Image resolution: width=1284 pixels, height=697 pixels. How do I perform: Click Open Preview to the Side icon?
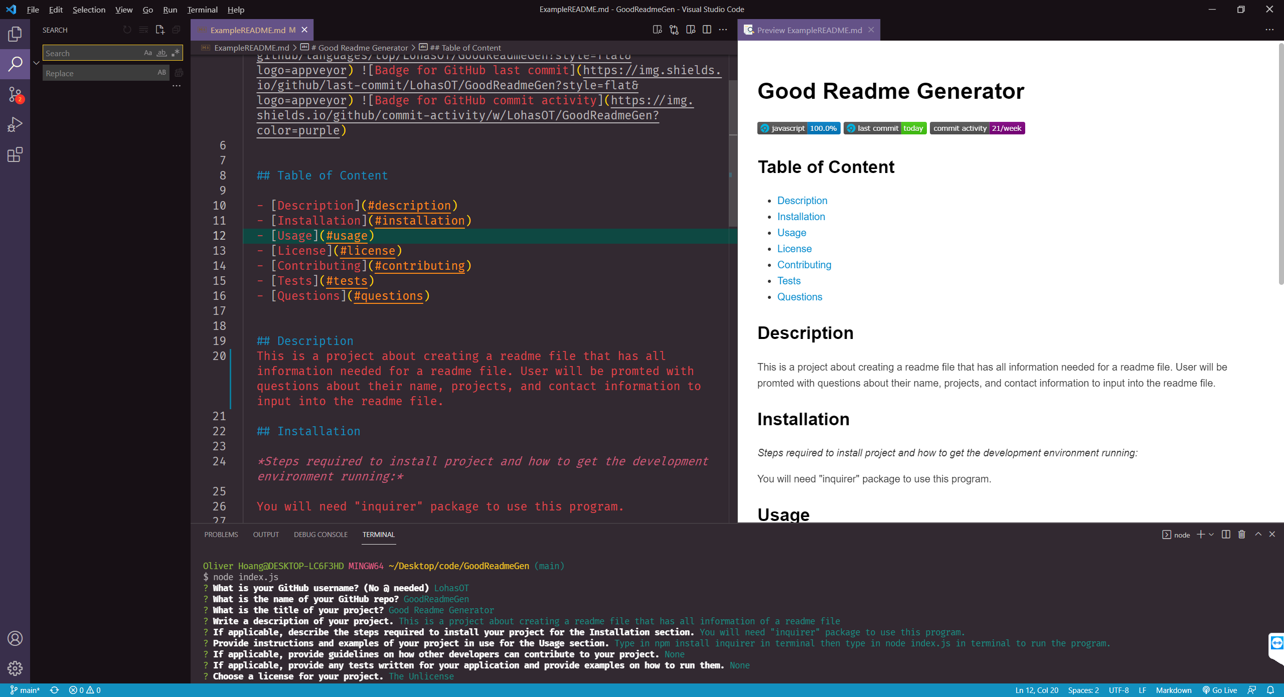click(x=690, y=30)
